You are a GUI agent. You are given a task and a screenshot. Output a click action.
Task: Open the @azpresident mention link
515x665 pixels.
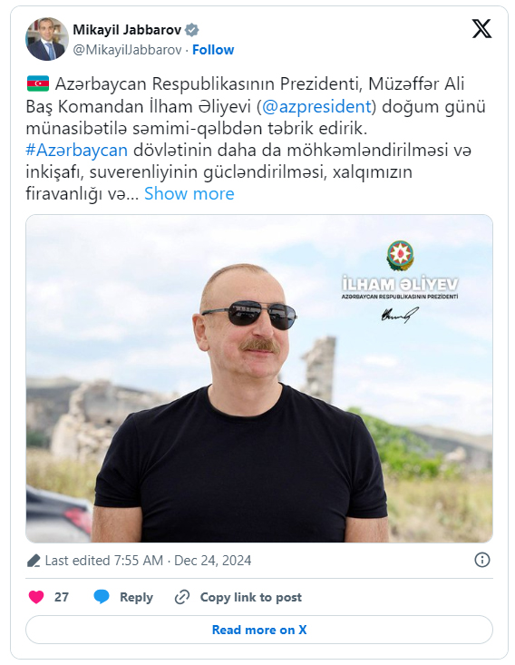tap(316, 106)
